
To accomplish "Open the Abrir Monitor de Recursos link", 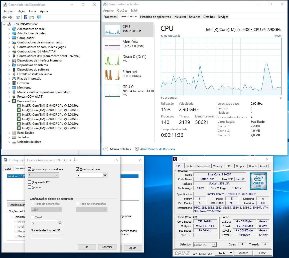I will tap(158, 149).
